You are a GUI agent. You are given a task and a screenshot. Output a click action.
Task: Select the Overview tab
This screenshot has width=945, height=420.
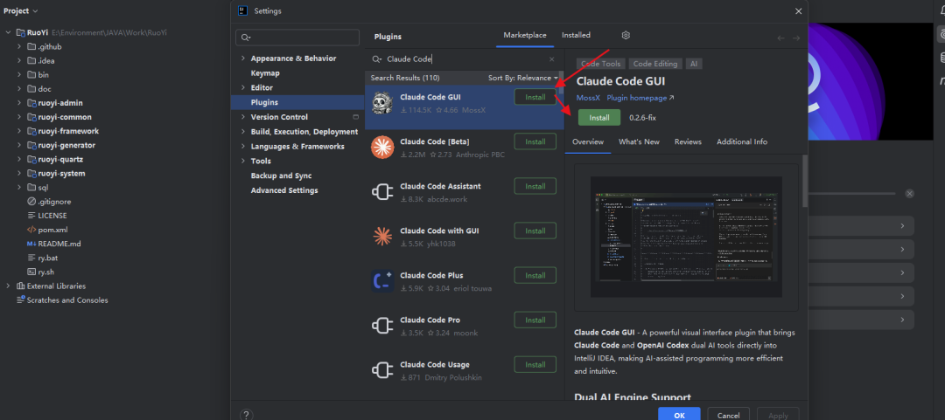click(588, 142)
